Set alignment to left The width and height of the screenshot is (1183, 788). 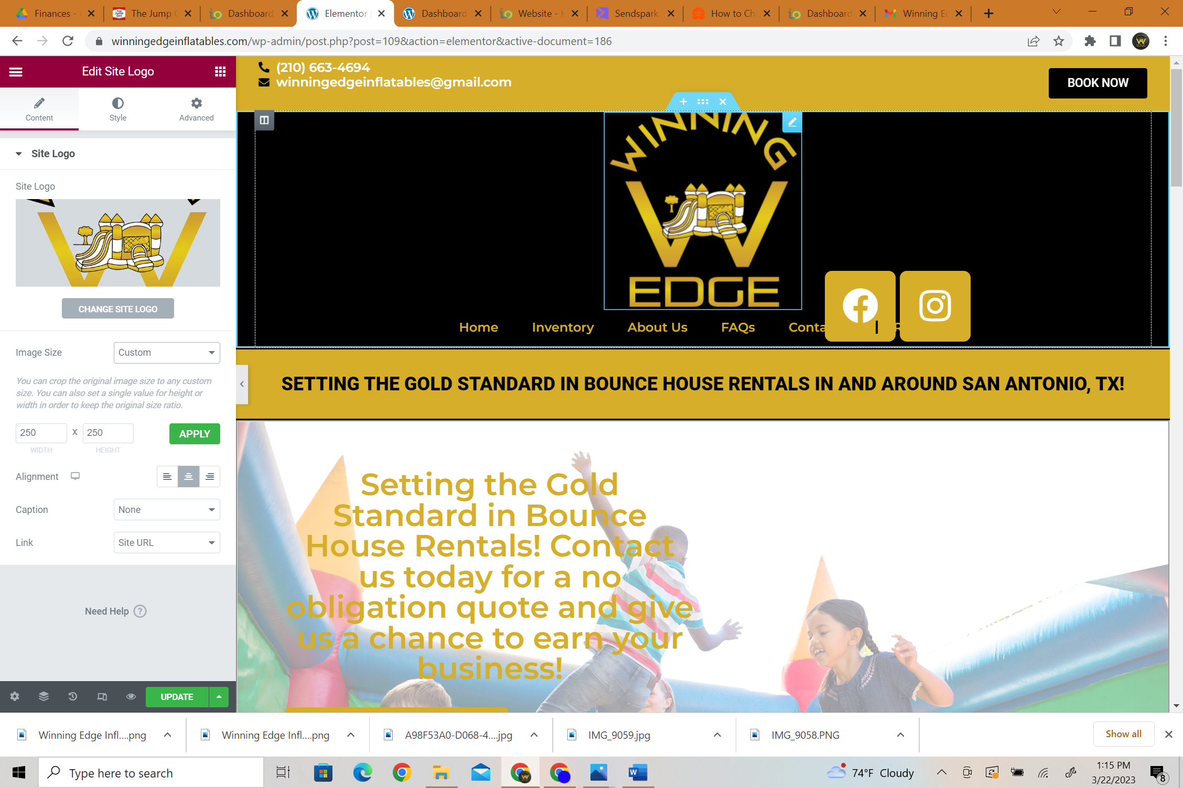click(x=167, y=476)
